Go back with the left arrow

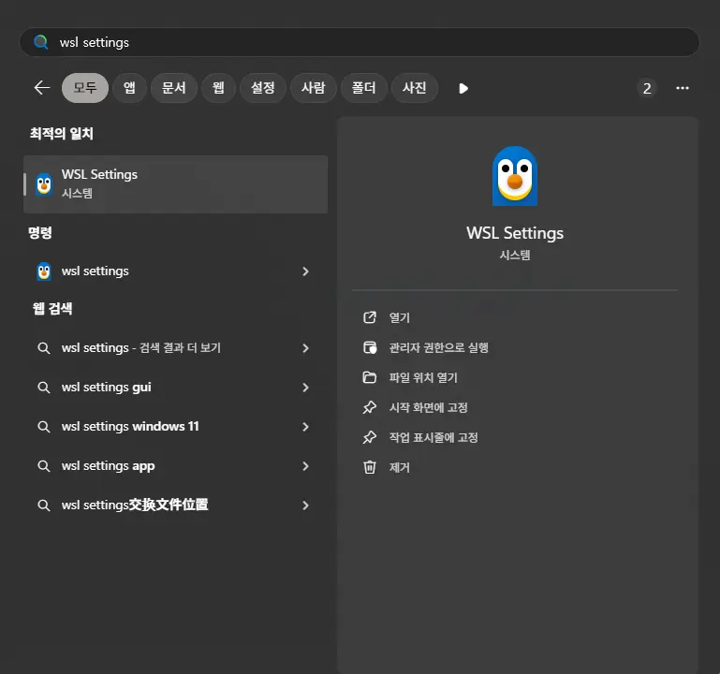(42, 88)
